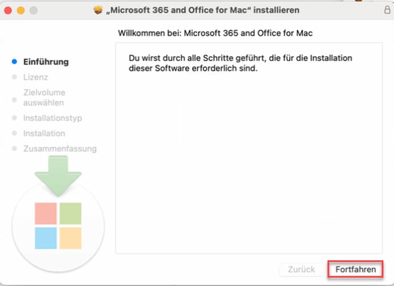Viewport: 394px width, 286px height.
Task: Click the Fortfahren button
Action: tap(355, 269)
